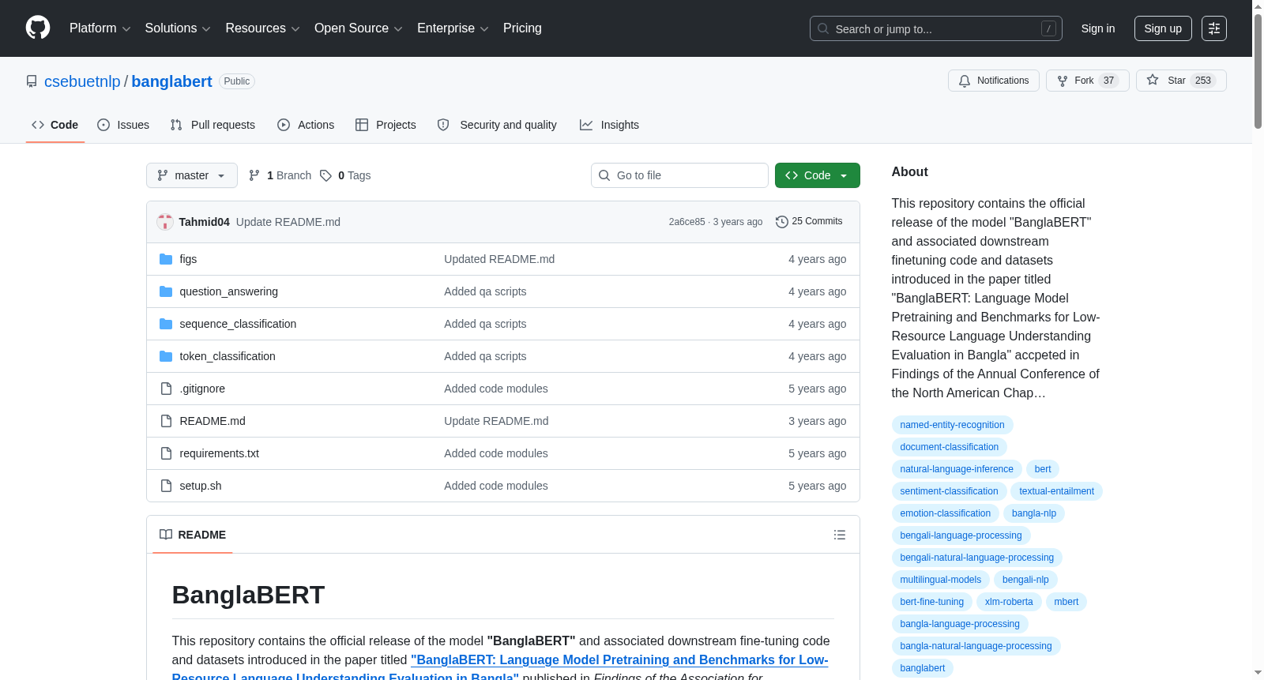Switch to the Security and quality tab
Screen dimensions: 1264x680
pos(497,125)
